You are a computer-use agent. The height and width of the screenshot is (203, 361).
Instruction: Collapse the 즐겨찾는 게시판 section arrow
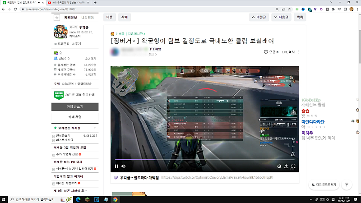[x=95, y=128]
